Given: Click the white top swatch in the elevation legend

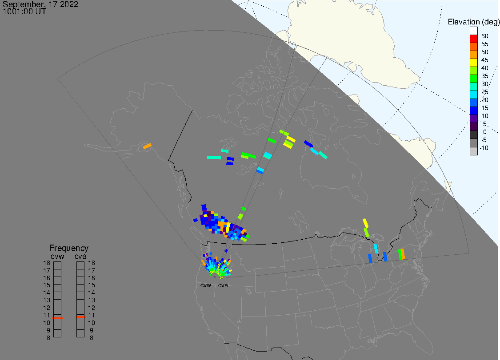Looking at the screenshot, I should 473,31.
